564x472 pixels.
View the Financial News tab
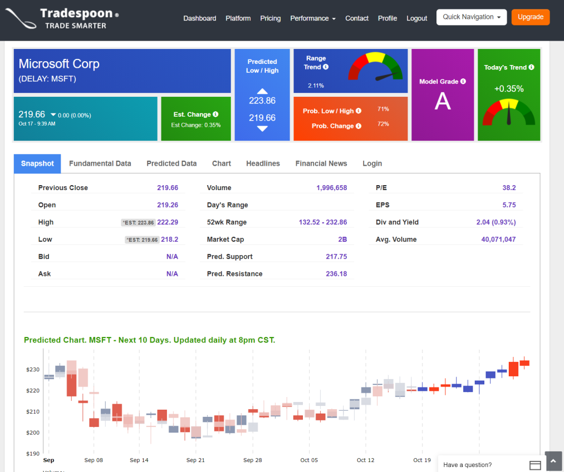[321, 164]
